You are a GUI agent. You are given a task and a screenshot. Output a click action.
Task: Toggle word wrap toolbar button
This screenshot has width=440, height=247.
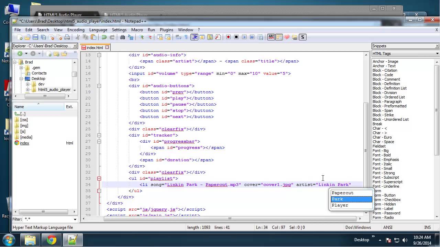pyautogui.click(x=178, y=37)
